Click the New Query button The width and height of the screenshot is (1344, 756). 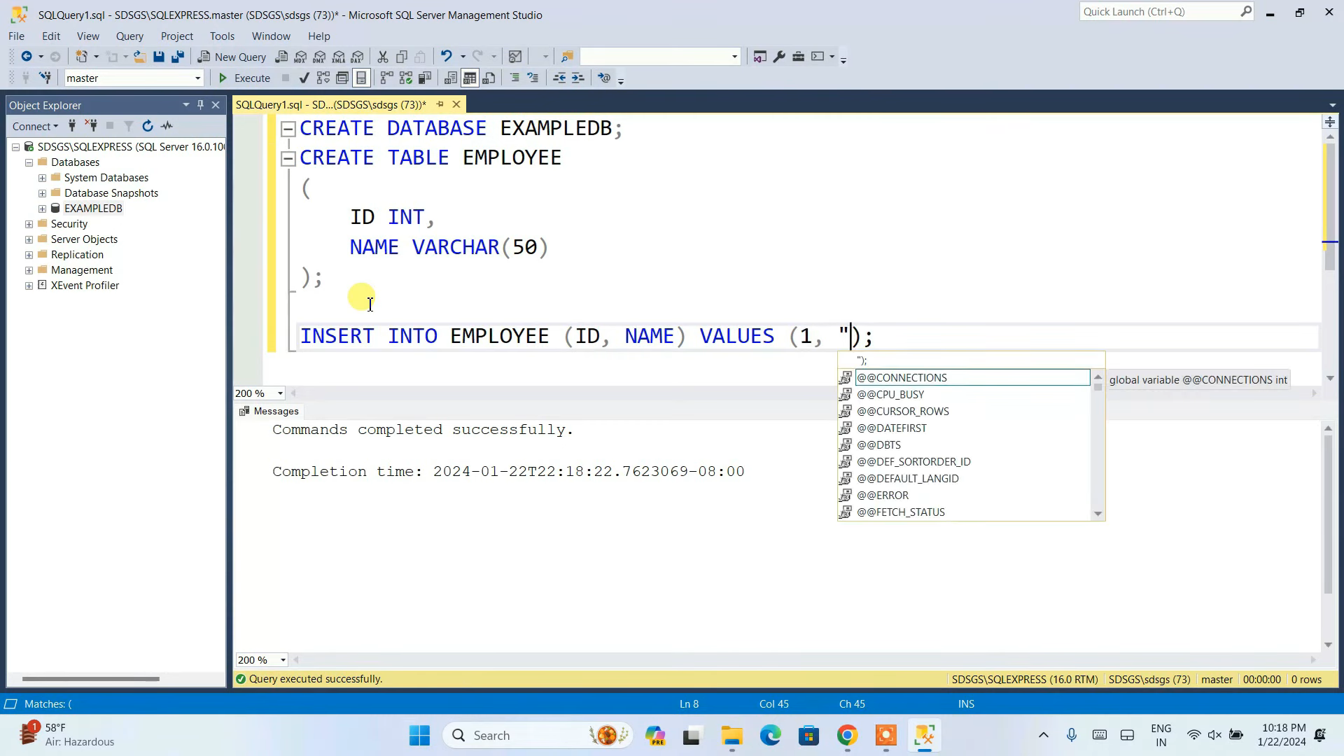coord(232,57)
